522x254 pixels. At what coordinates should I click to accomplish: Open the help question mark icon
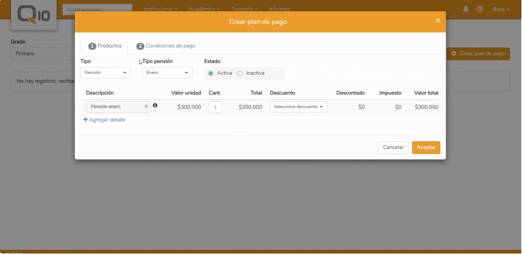point(480,9)
